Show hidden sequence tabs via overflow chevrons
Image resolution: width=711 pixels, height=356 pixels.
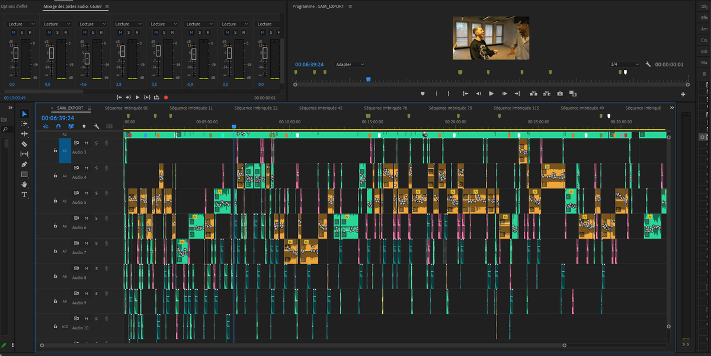(672, 108)
